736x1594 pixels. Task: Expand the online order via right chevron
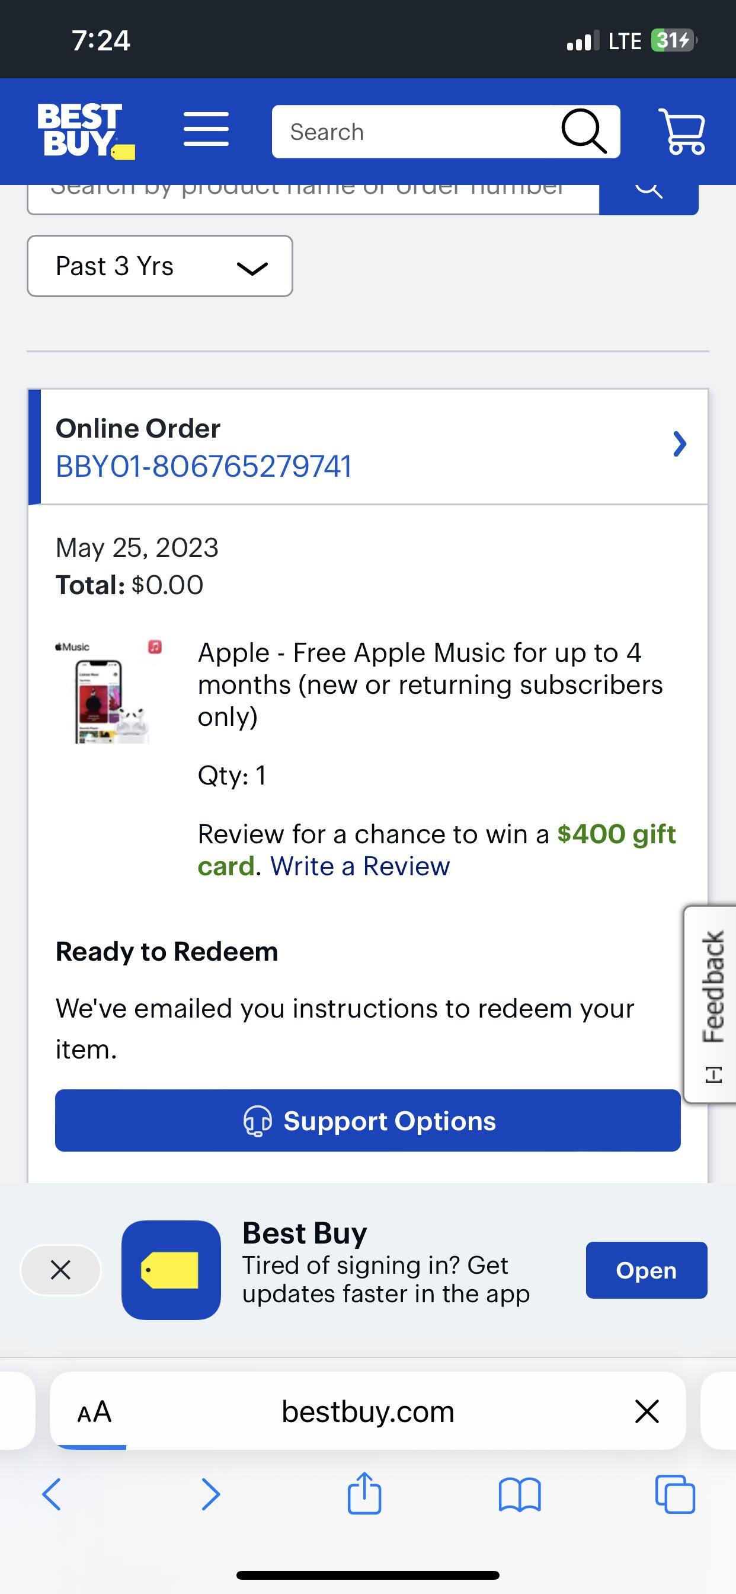(679, 444)
